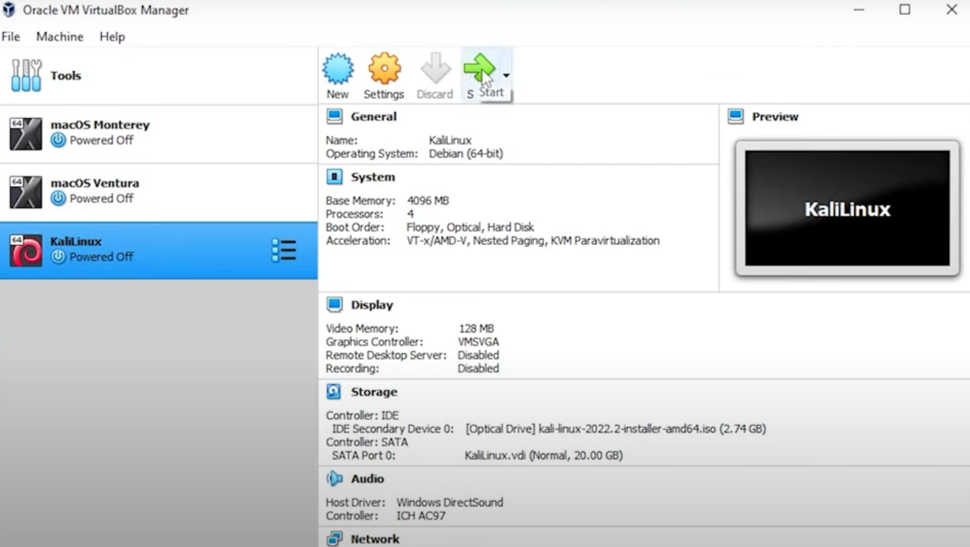Viewport: 970px width, 547px height.
Task: Click the Display section screen icon
Action: point(334,305)
